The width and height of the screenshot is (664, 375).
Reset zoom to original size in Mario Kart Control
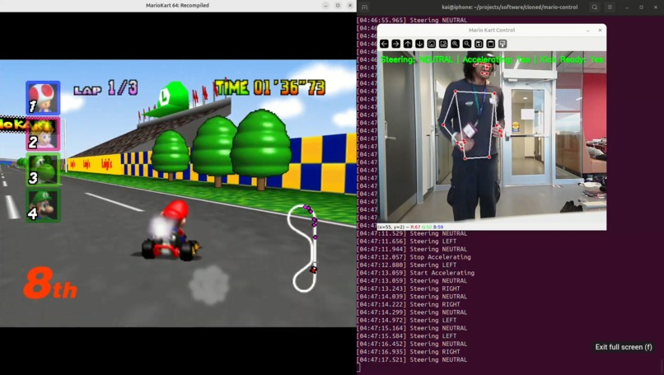(x=432, y=44)
